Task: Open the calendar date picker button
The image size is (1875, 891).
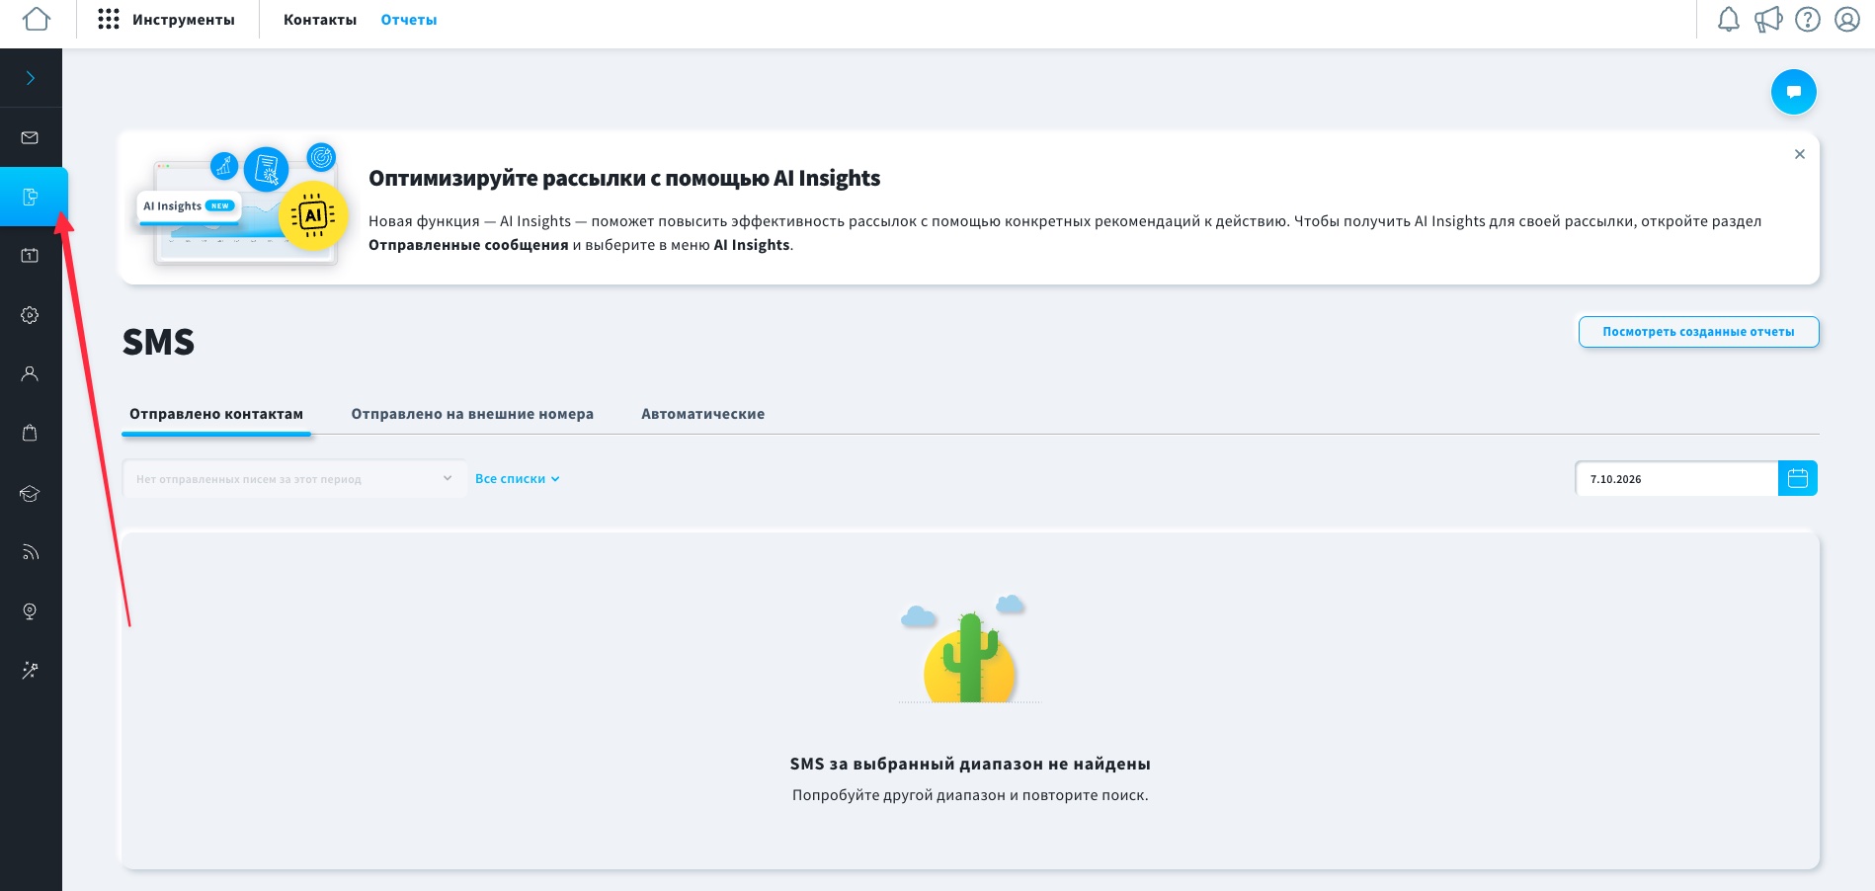Action: point(1798,479)
